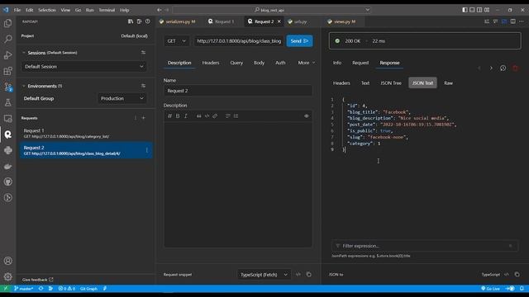Insert link in description editor
The width and height of the screenshot is (529, 297).
pyautogui.click(x=215, y=115)
